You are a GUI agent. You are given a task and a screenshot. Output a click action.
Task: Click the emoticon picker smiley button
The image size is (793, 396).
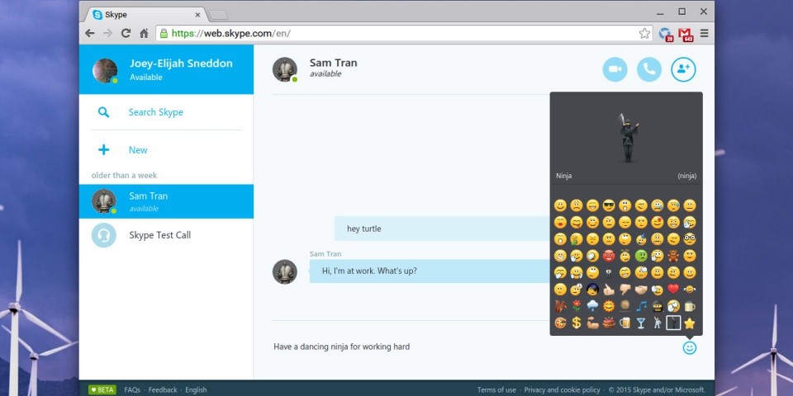coord(689,347)
